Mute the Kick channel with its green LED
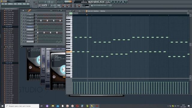The height and width of the screenshot is (108, 192). 22,15
